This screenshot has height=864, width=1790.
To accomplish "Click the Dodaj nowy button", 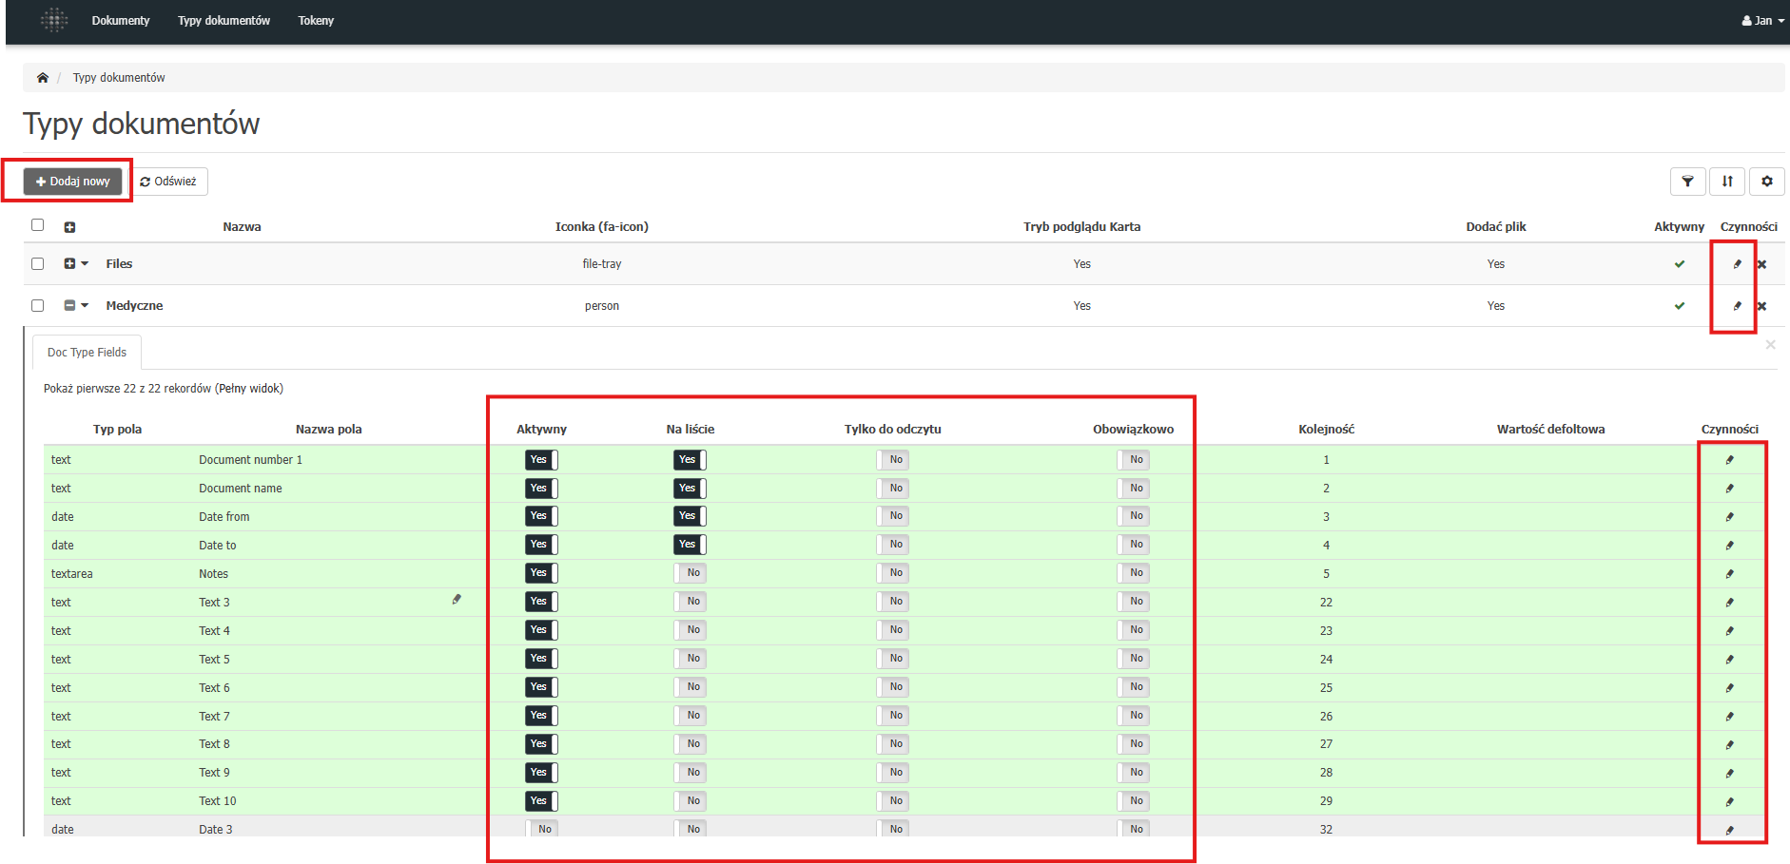I will click(73, 182).
